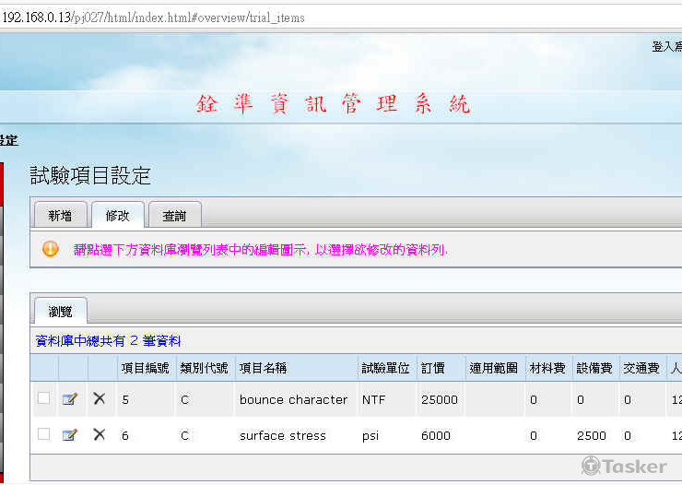Click edit icon for surface stress row
The image size is (682, 485).
[x=70, y=435]
